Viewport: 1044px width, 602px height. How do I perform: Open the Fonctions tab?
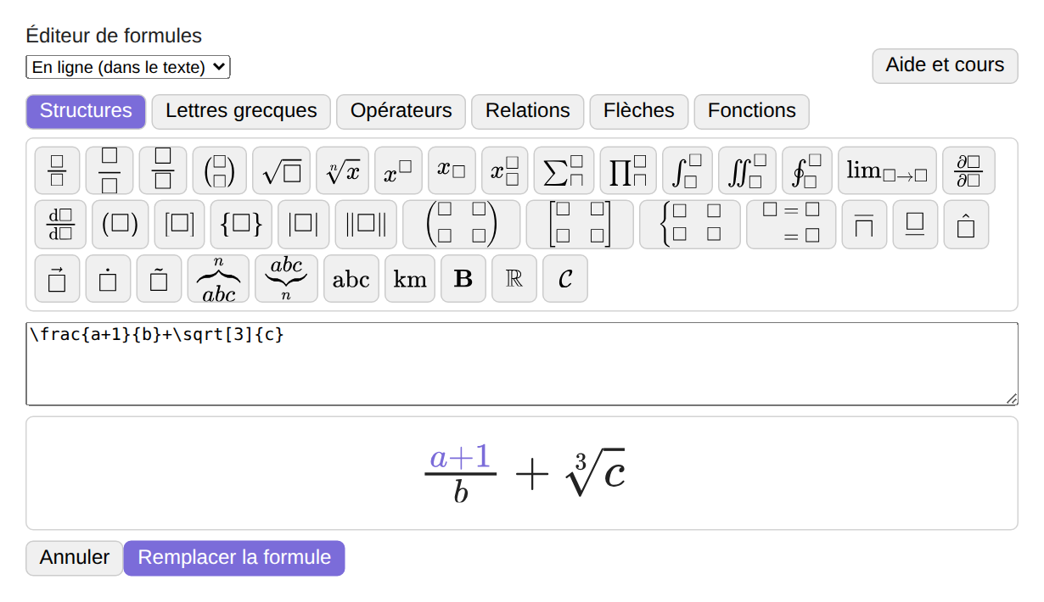click(x=752, y=111)
